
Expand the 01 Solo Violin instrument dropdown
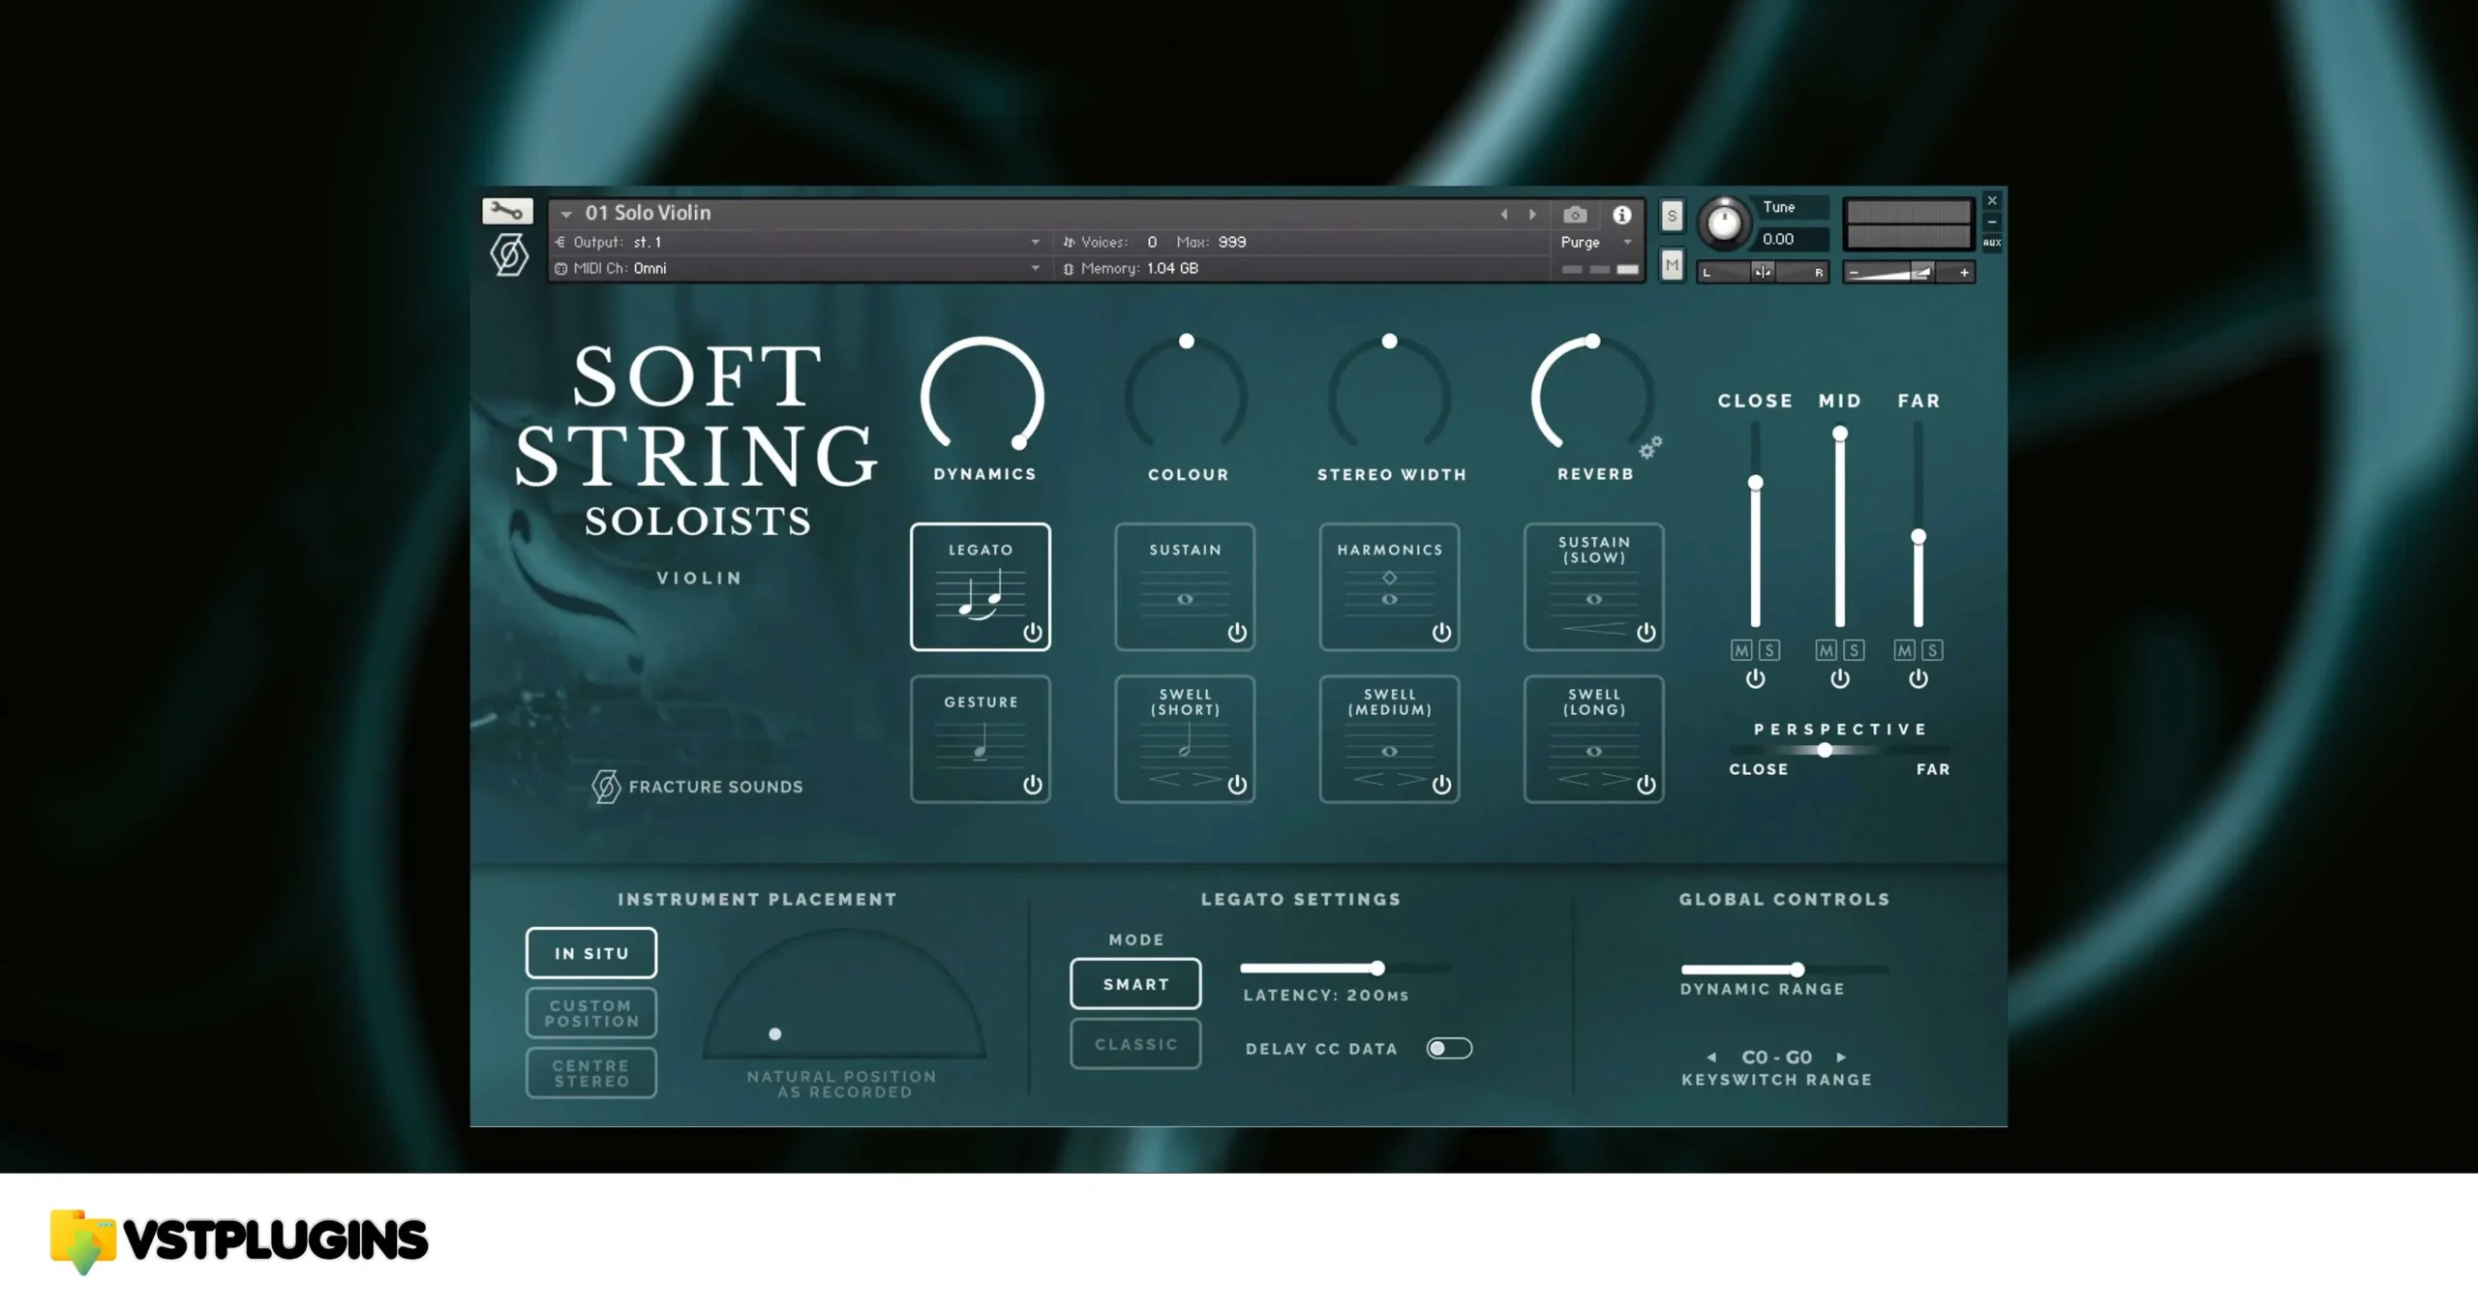tap(566, 214)
